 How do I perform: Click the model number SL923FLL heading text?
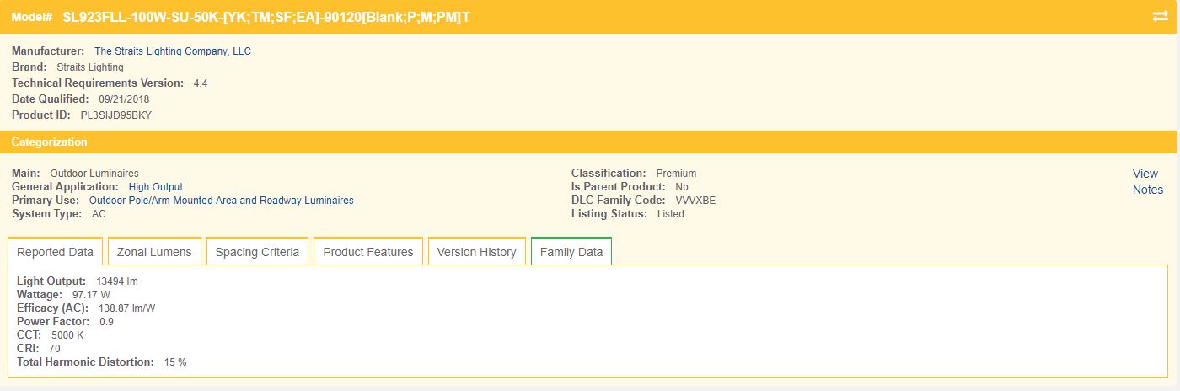coord(266,17)
